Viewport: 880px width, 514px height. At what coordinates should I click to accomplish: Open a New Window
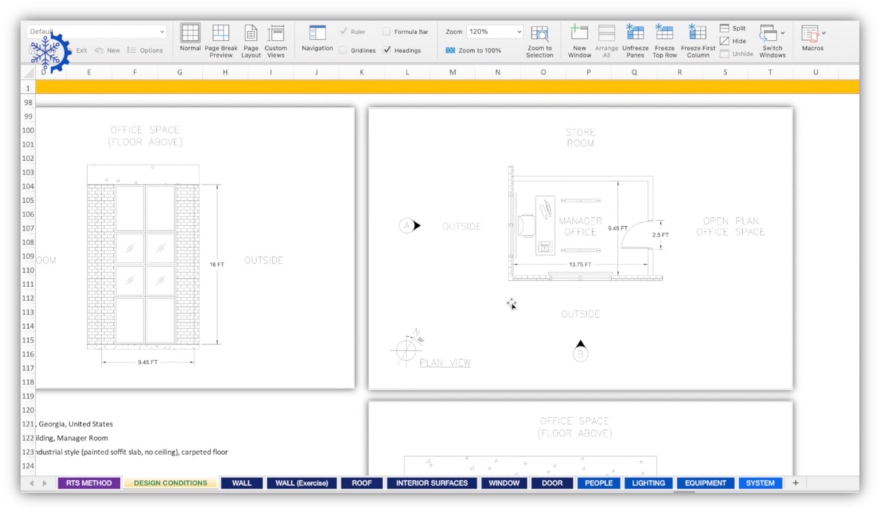click(579, 34)
